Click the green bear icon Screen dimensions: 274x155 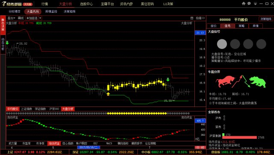pos(257,82)
